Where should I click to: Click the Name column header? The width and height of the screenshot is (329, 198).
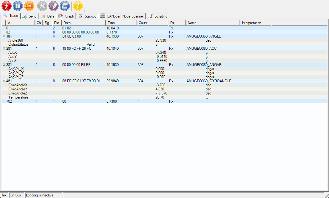pos(213,23)
